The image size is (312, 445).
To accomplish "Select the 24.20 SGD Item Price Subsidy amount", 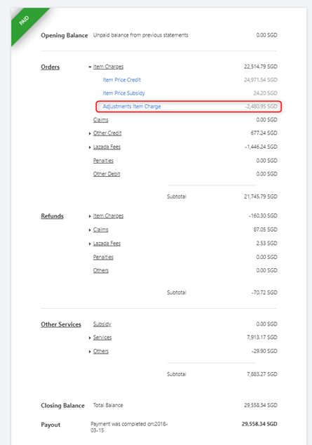I will tap(266, 93).
